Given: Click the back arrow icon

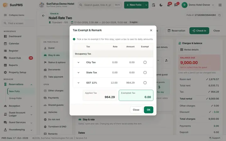Looking at the screenshot, I should 43,16.
